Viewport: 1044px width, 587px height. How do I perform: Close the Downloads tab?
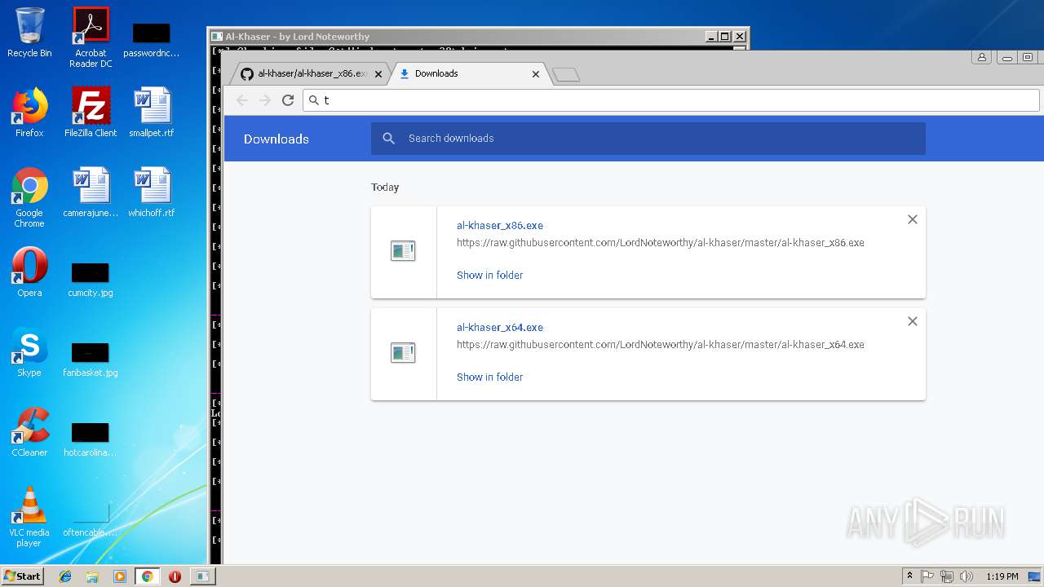[x=536, y=74]
